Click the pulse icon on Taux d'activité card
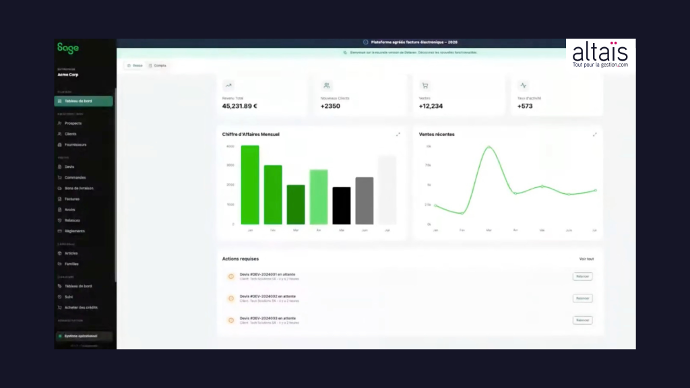690x388 pixels. [523, 86]
